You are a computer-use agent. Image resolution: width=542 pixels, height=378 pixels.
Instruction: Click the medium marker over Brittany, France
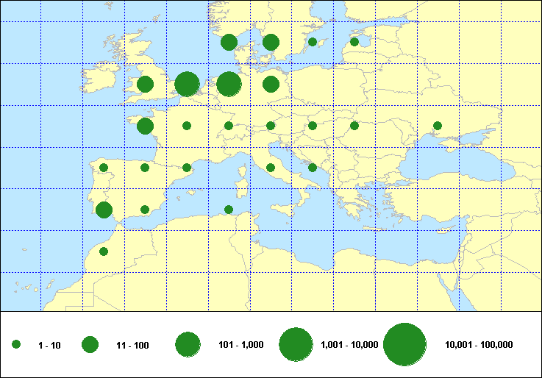146,126
